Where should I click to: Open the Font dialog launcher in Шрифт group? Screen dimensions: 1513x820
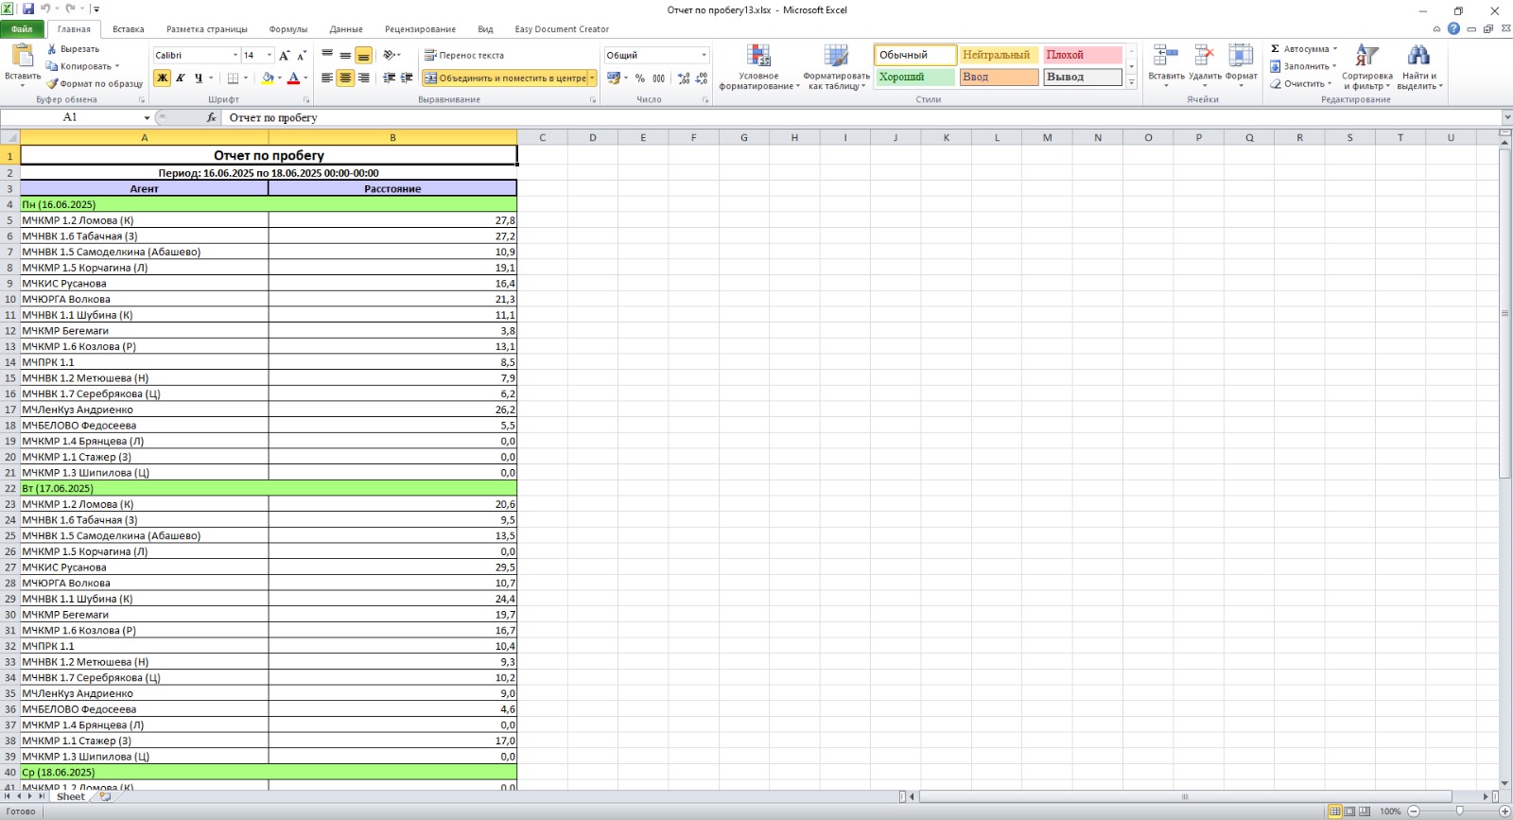coord(306,99)
